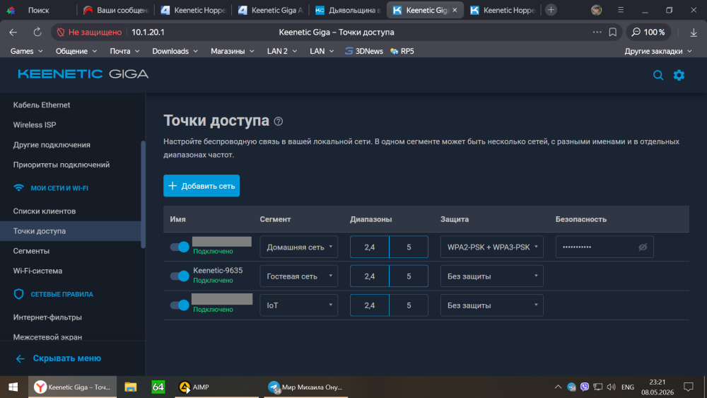Click the volume tray icon
Viewport: 707px width, 398px height.
coord(611,387)
